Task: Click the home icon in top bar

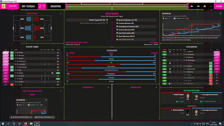Action: click(205, 6)
